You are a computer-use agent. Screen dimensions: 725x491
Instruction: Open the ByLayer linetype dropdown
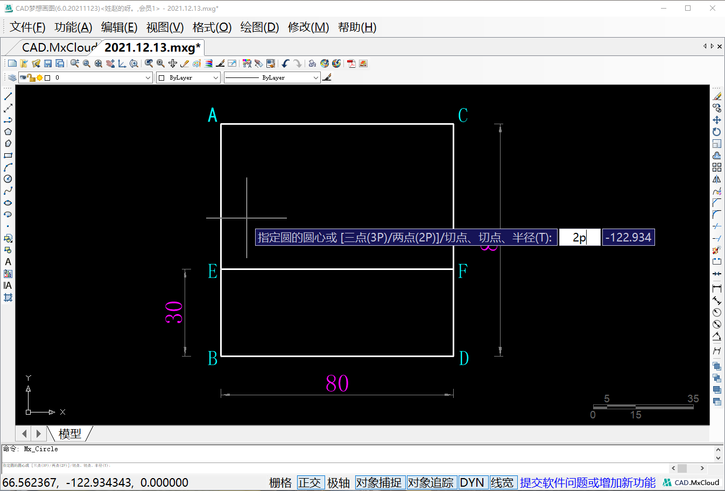point(316,77)
